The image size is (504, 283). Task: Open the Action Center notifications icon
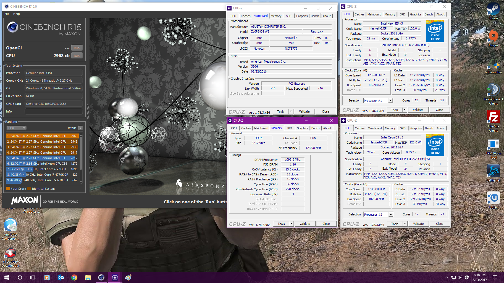pyautogui.click(x=495, y=277)
